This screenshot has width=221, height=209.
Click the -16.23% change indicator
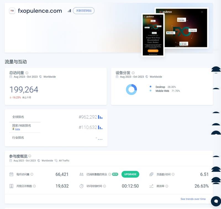coord(15,97)
